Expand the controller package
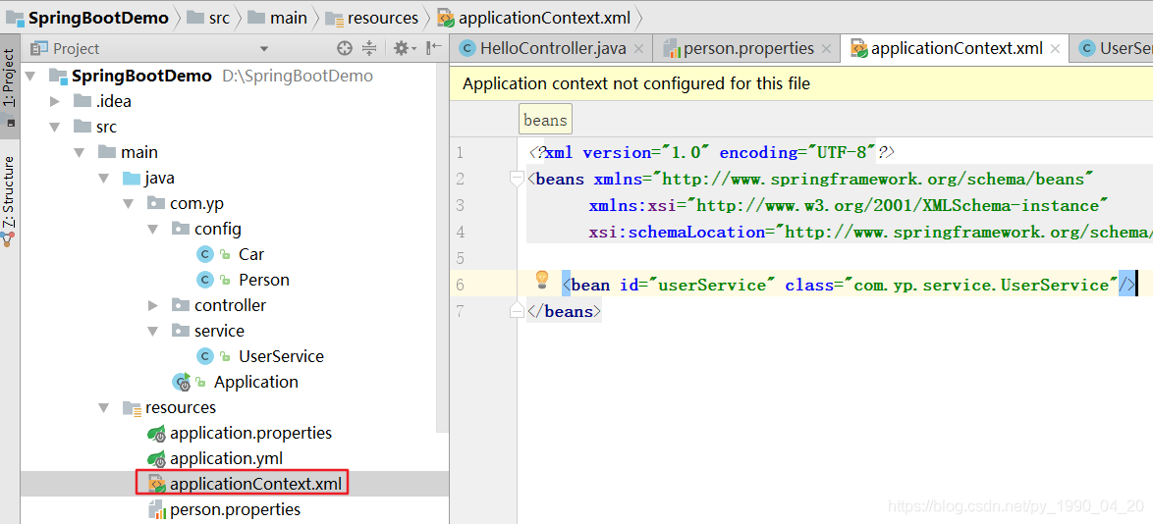Screen dimensions: 1153x524 point(153,305)
